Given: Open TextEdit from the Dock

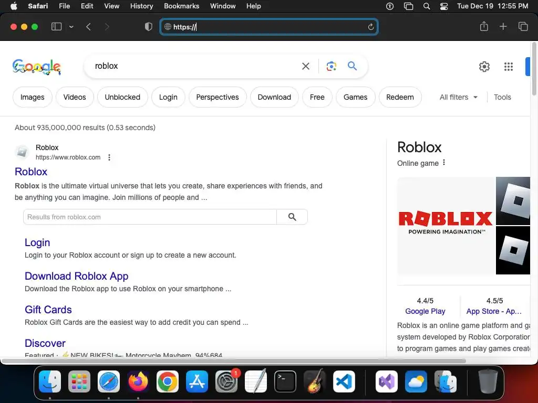Looking at the screenshot, I should (x=256, y=381).
